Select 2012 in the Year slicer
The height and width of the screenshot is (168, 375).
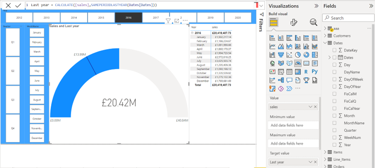(x=19, y=18)
